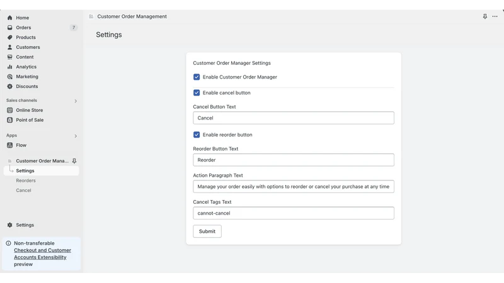504x283 pixels.
Task: Click the Analytics bar chart icon
Action: [9, 67]
